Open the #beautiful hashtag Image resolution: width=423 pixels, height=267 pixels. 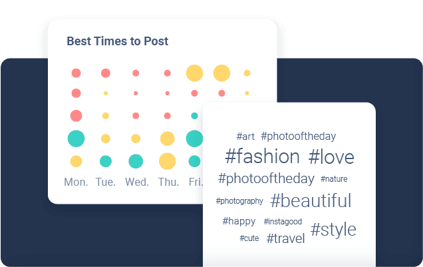click(x=311, y=200)
